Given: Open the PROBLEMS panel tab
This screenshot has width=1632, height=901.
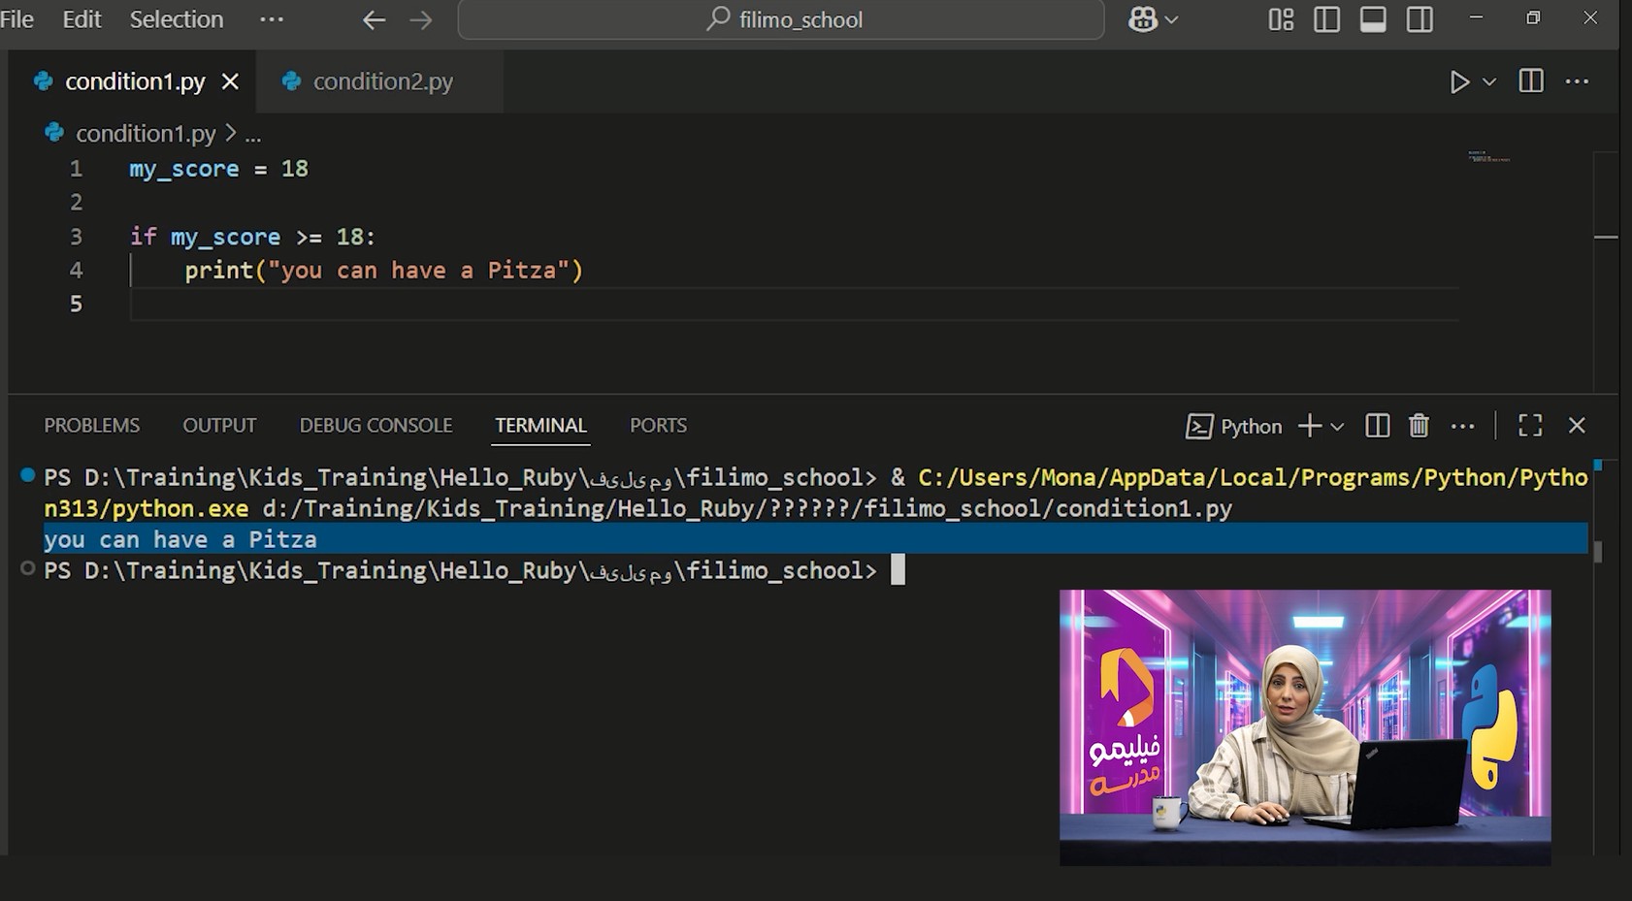Looking at the screenshot, I should [x=92, y=426].
